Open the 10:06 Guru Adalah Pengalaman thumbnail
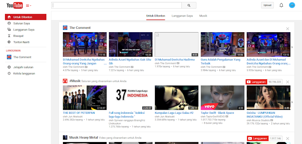 [223, 44]
